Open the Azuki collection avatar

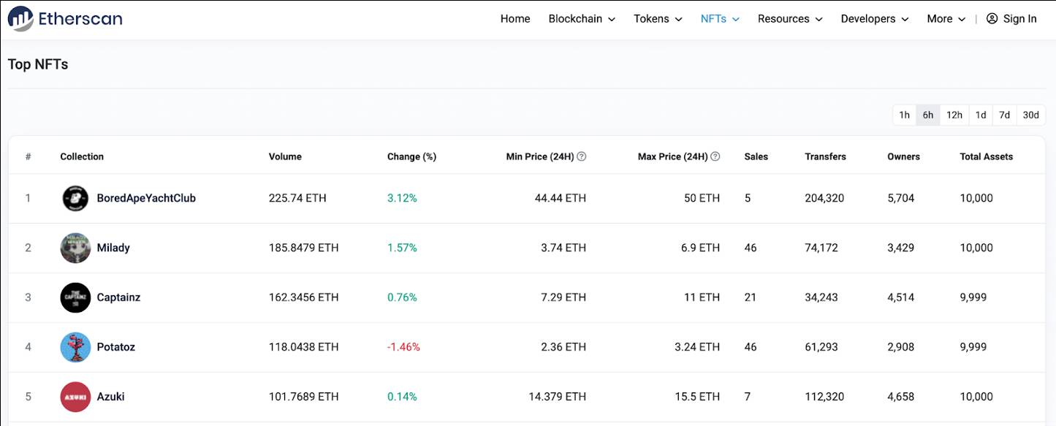(75, 397)
